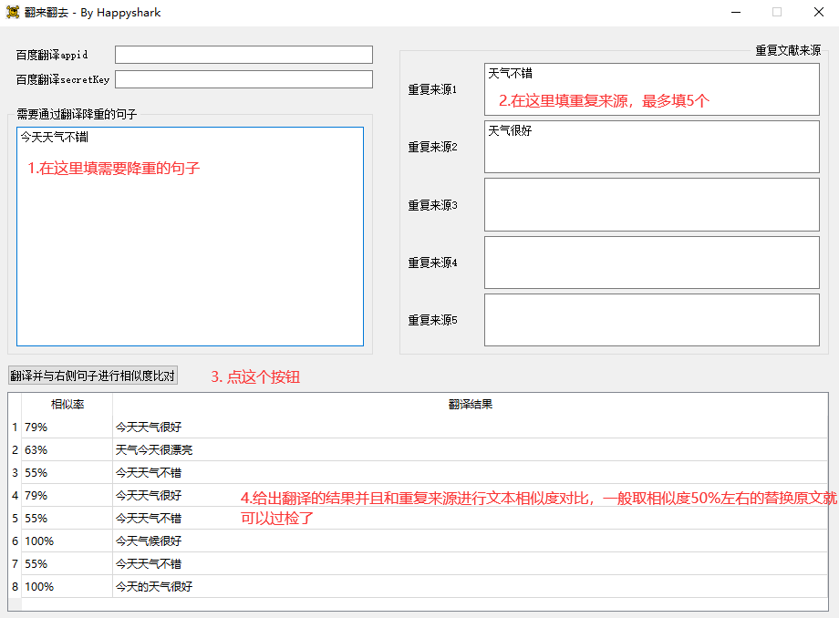
Task: Select the result row 今天天气候好
Action: point(149,541)
